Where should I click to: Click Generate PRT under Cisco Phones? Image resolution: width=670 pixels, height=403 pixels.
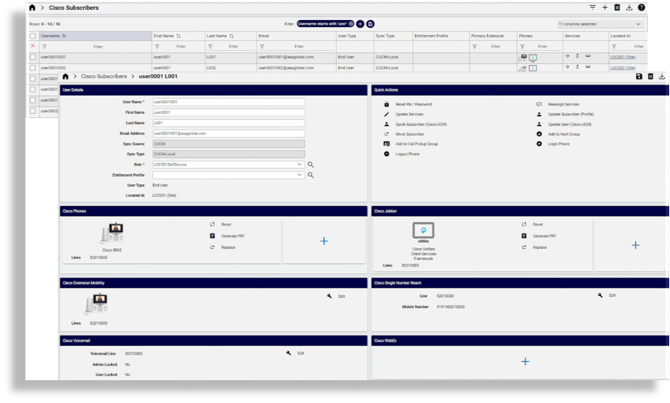[x=233, y=236]
